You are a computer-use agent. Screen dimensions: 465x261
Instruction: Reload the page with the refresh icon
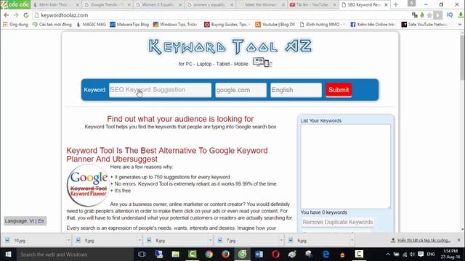click(x=26, y=15)
